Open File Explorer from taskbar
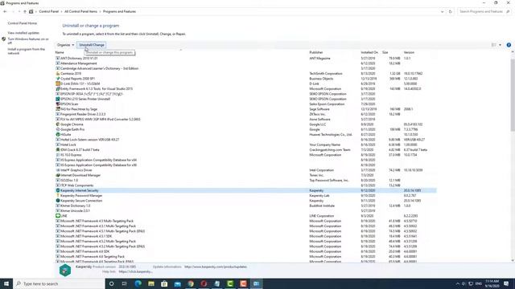 pos(151,283)
